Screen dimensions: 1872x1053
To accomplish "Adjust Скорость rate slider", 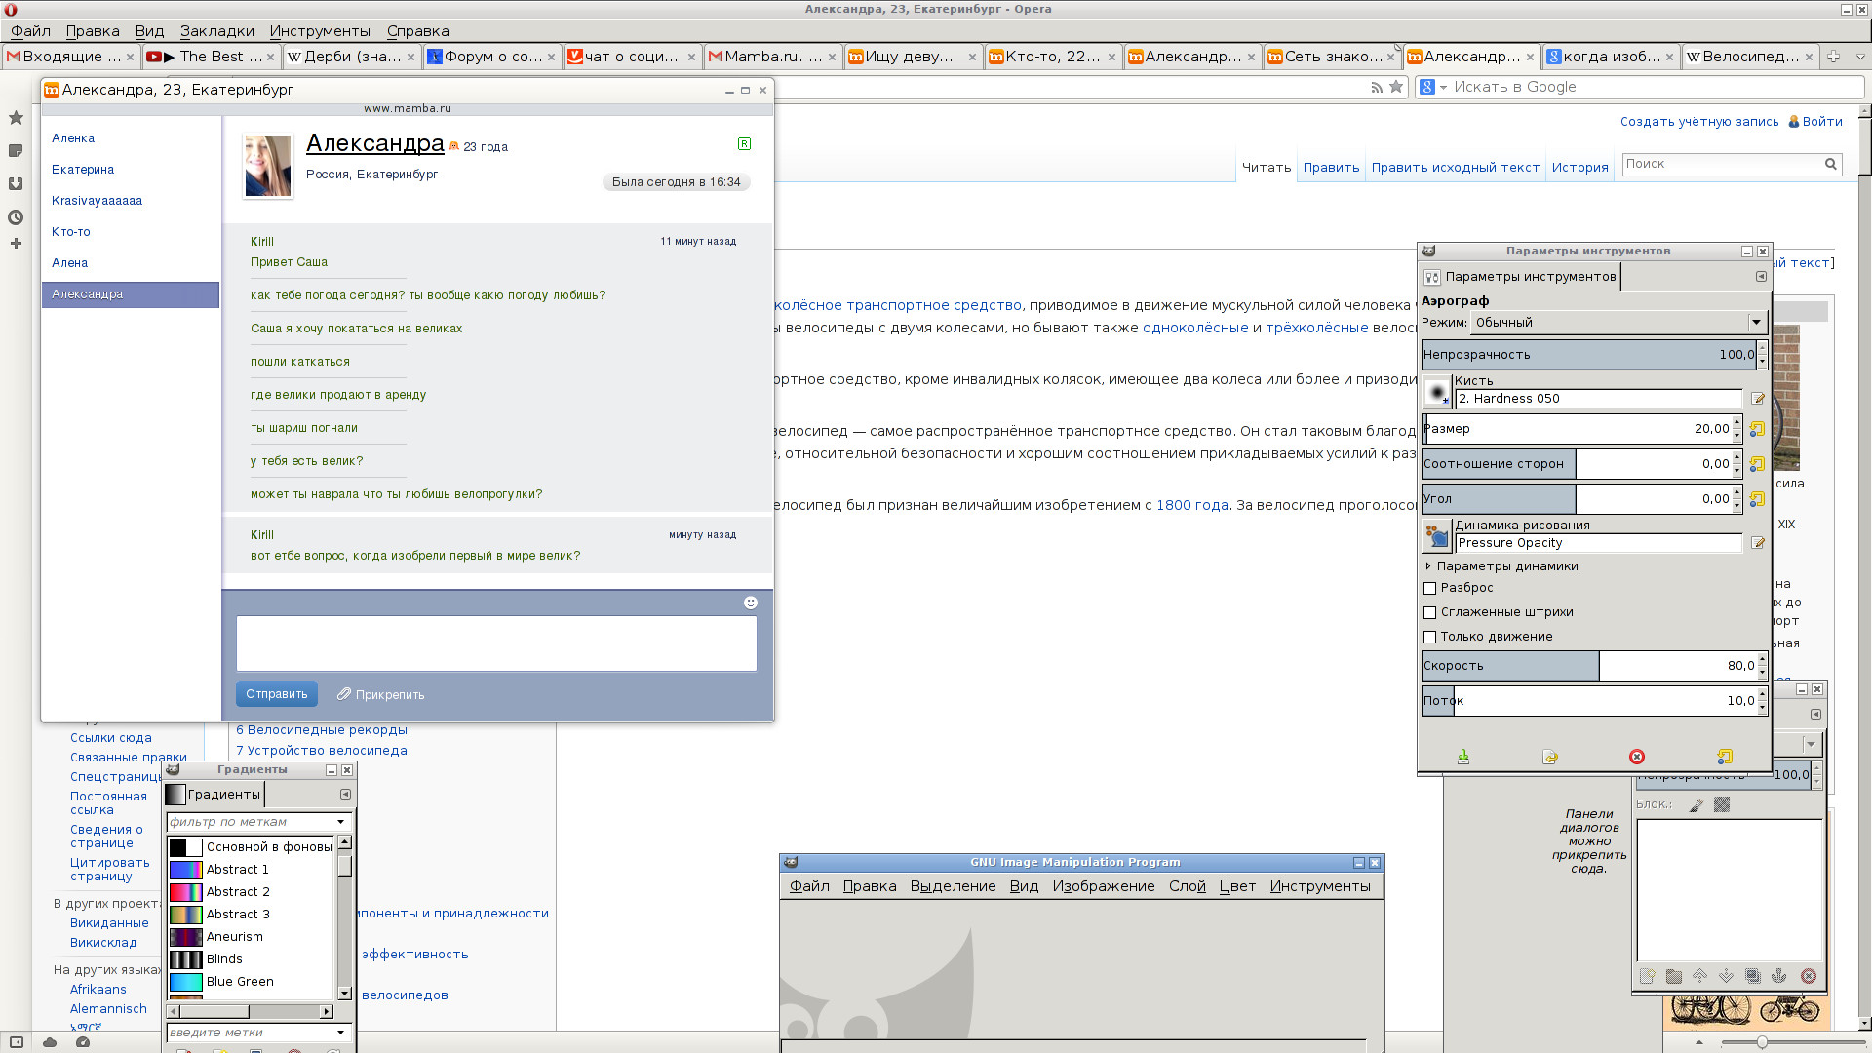I will tap(1589, 666).
